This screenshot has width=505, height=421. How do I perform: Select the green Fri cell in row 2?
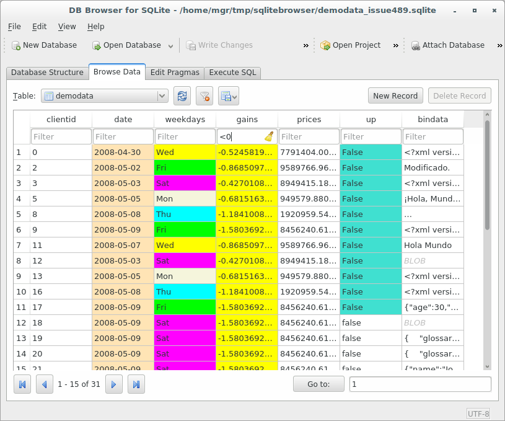[x=185, y=167]
